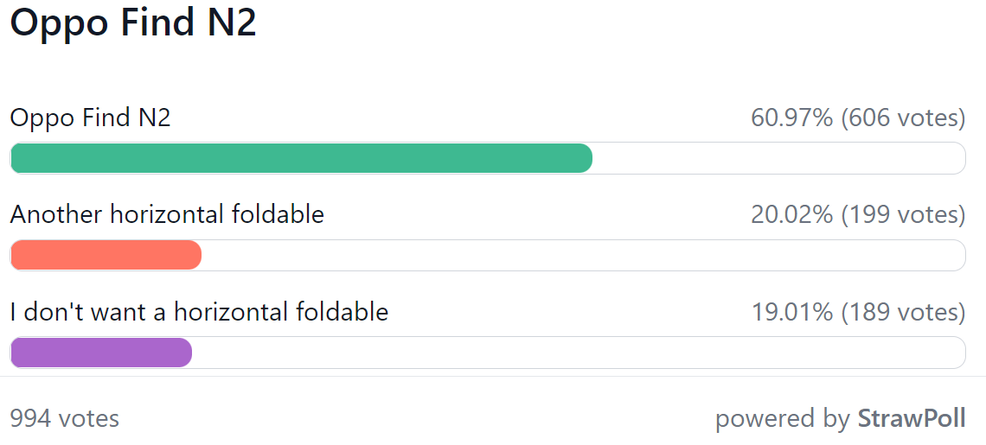Click empty track of purple bar
Viewport: 986px width, 445px height.
pyautogui.click(x=579, y=353)
